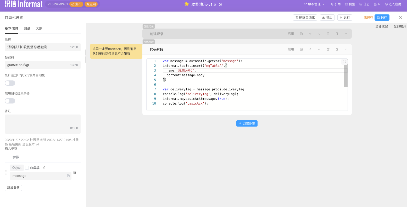Open the 版本管理 dropdown
Screen dimensions: 407x207
tap(314, 4)
